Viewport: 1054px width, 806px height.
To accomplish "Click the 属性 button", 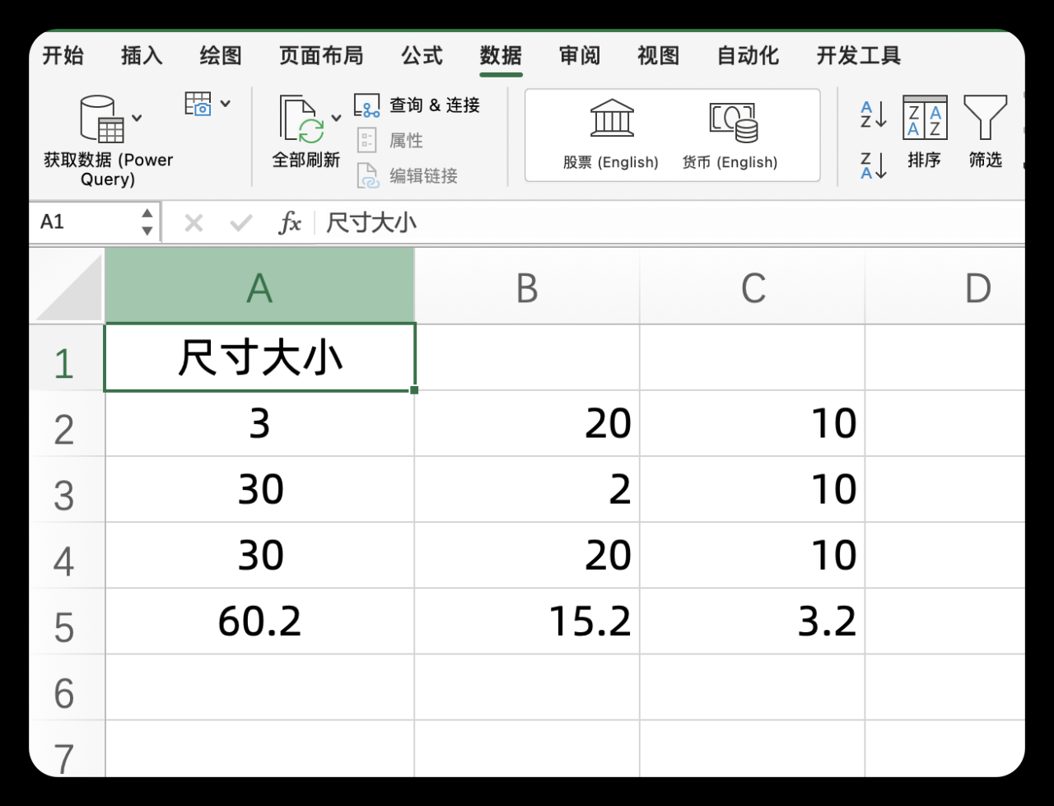I will click(390, 141).
